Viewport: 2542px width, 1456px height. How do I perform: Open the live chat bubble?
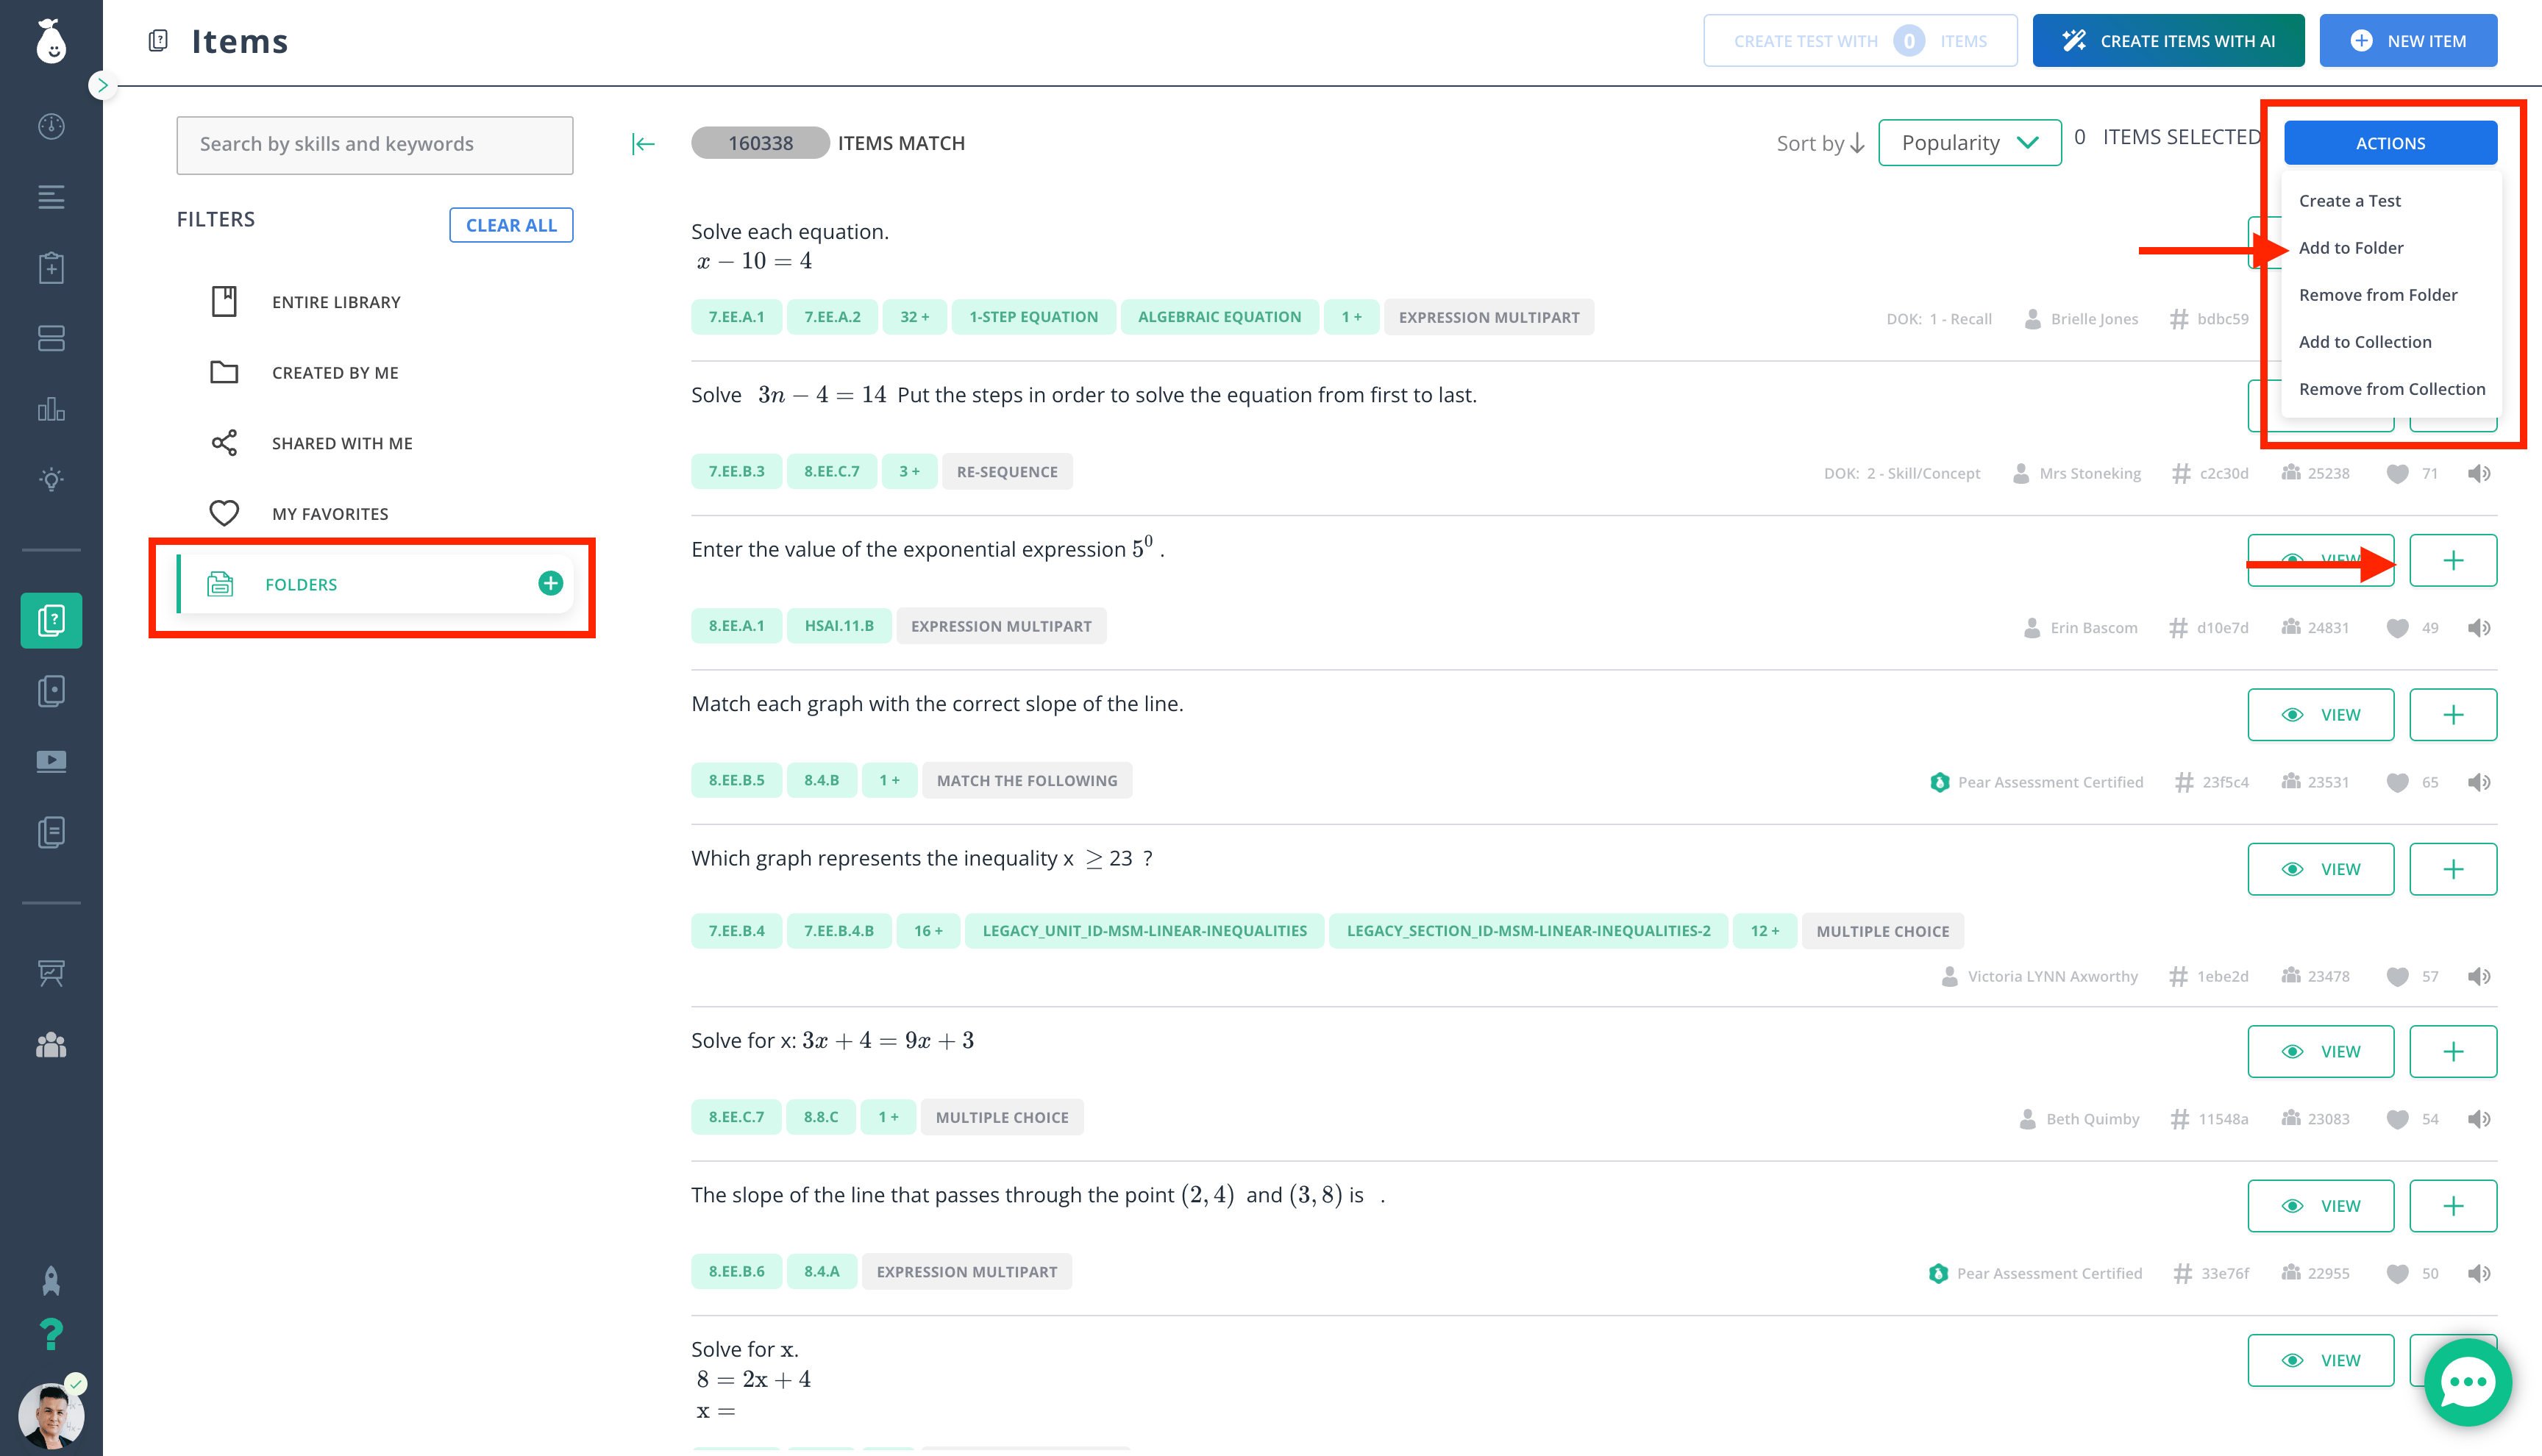click(x=2467, y=1382)
